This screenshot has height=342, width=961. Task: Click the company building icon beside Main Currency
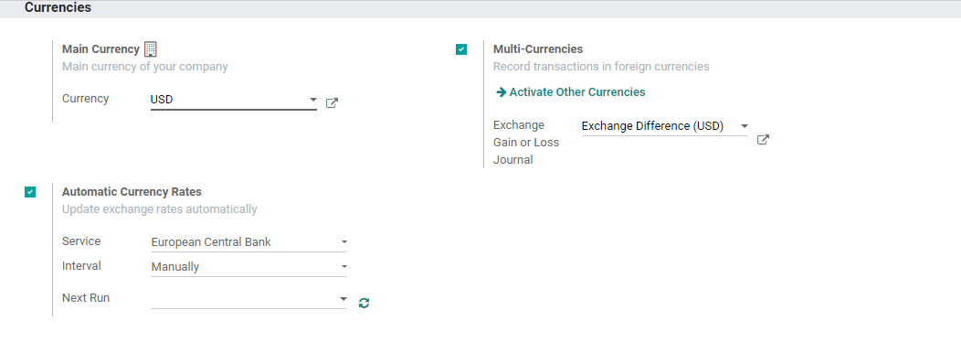tap(150, 49)
